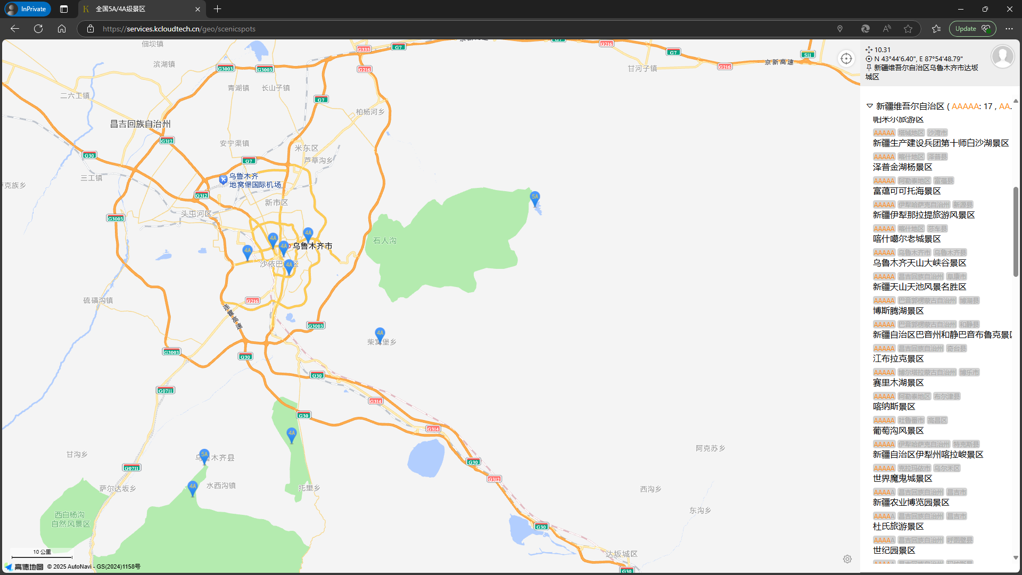Click the 5A marker near the lake
The height and width of the screenshot is (575, 1022).
point(535,198)
